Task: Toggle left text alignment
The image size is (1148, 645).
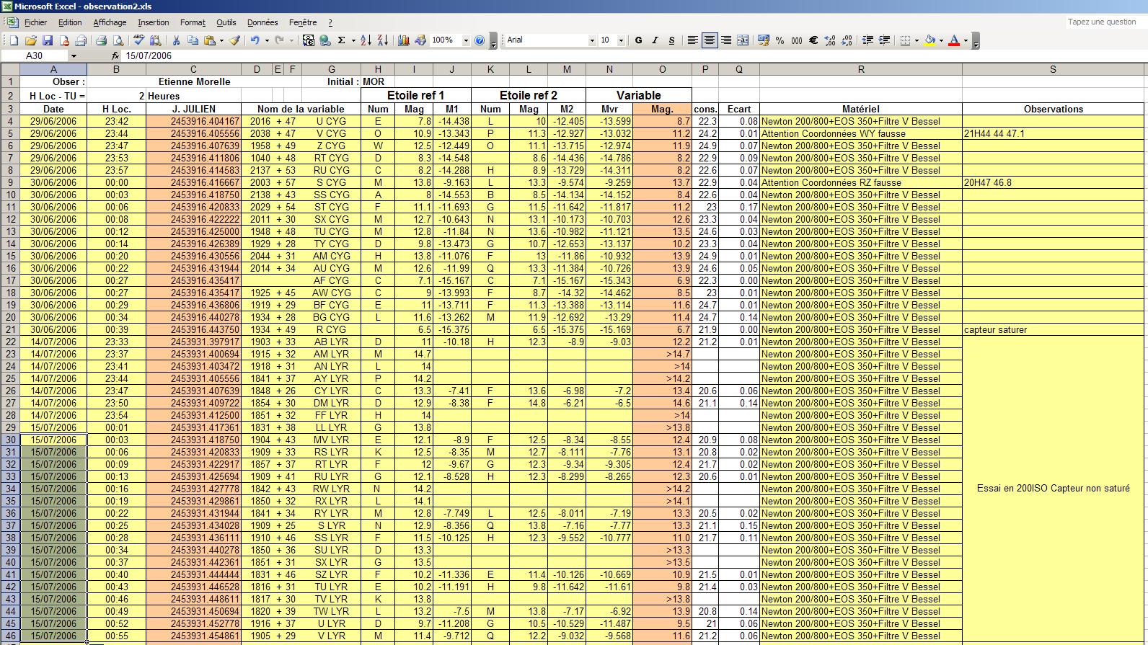Action: click(x=692, y=40)
